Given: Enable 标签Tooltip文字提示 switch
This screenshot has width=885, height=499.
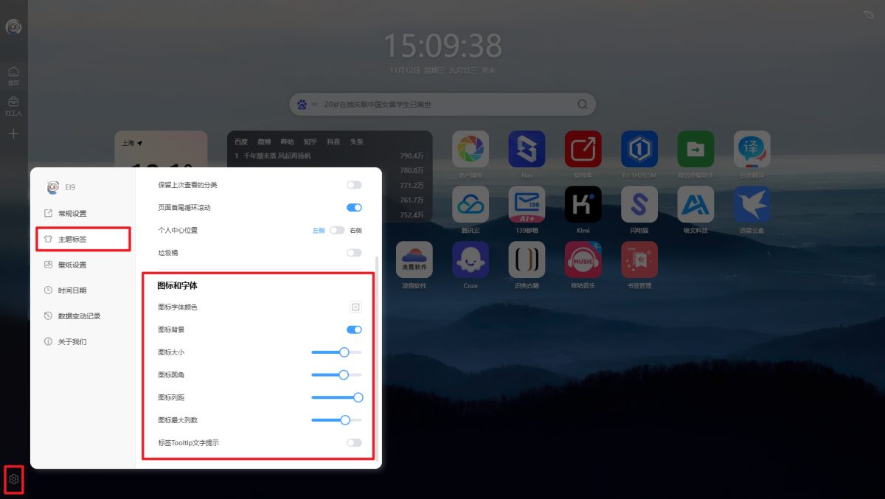Looking at the screenshot, I should coord(354,443).
